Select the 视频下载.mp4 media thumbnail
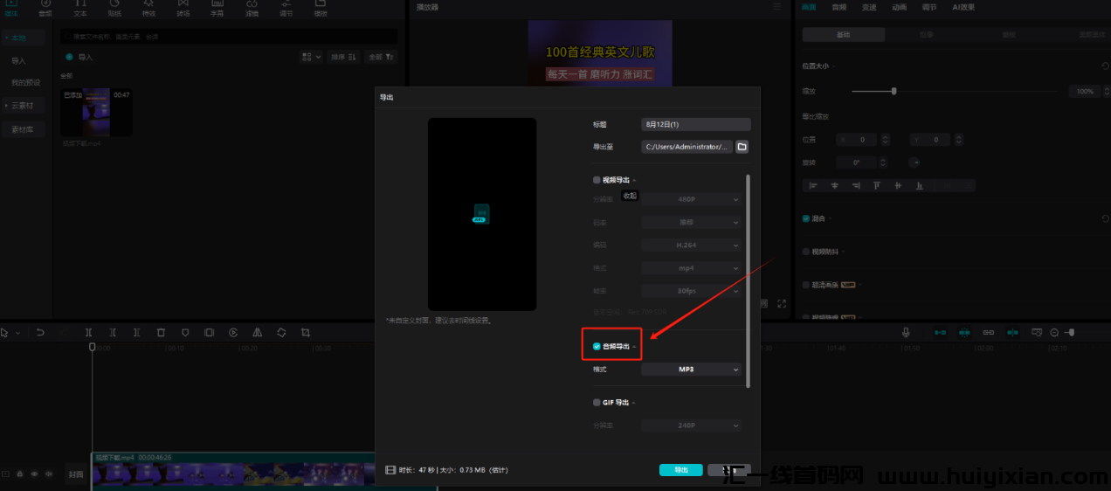 click(97, 112)
